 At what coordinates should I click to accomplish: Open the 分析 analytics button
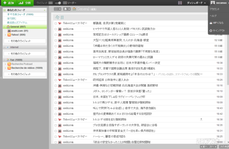25,3
